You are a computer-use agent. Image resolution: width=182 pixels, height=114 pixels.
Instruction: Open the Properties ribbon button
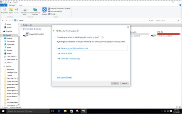tap(4, 11)
